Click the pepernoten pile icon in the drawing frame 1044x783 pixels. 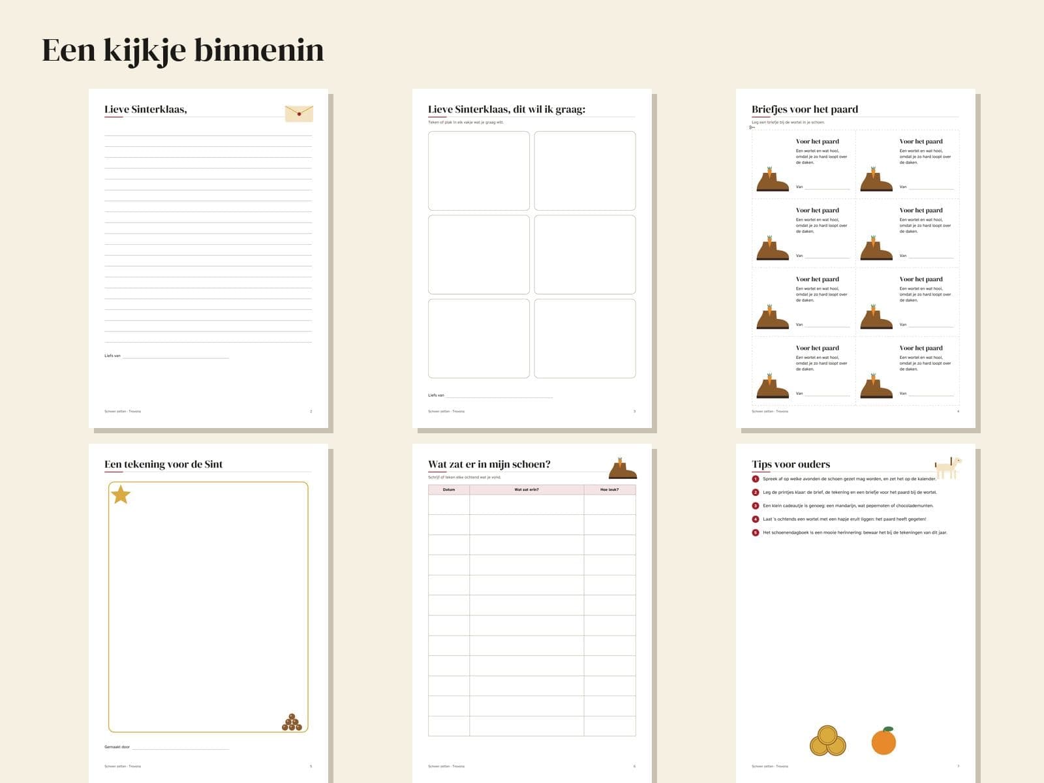[x=292, y=722]
